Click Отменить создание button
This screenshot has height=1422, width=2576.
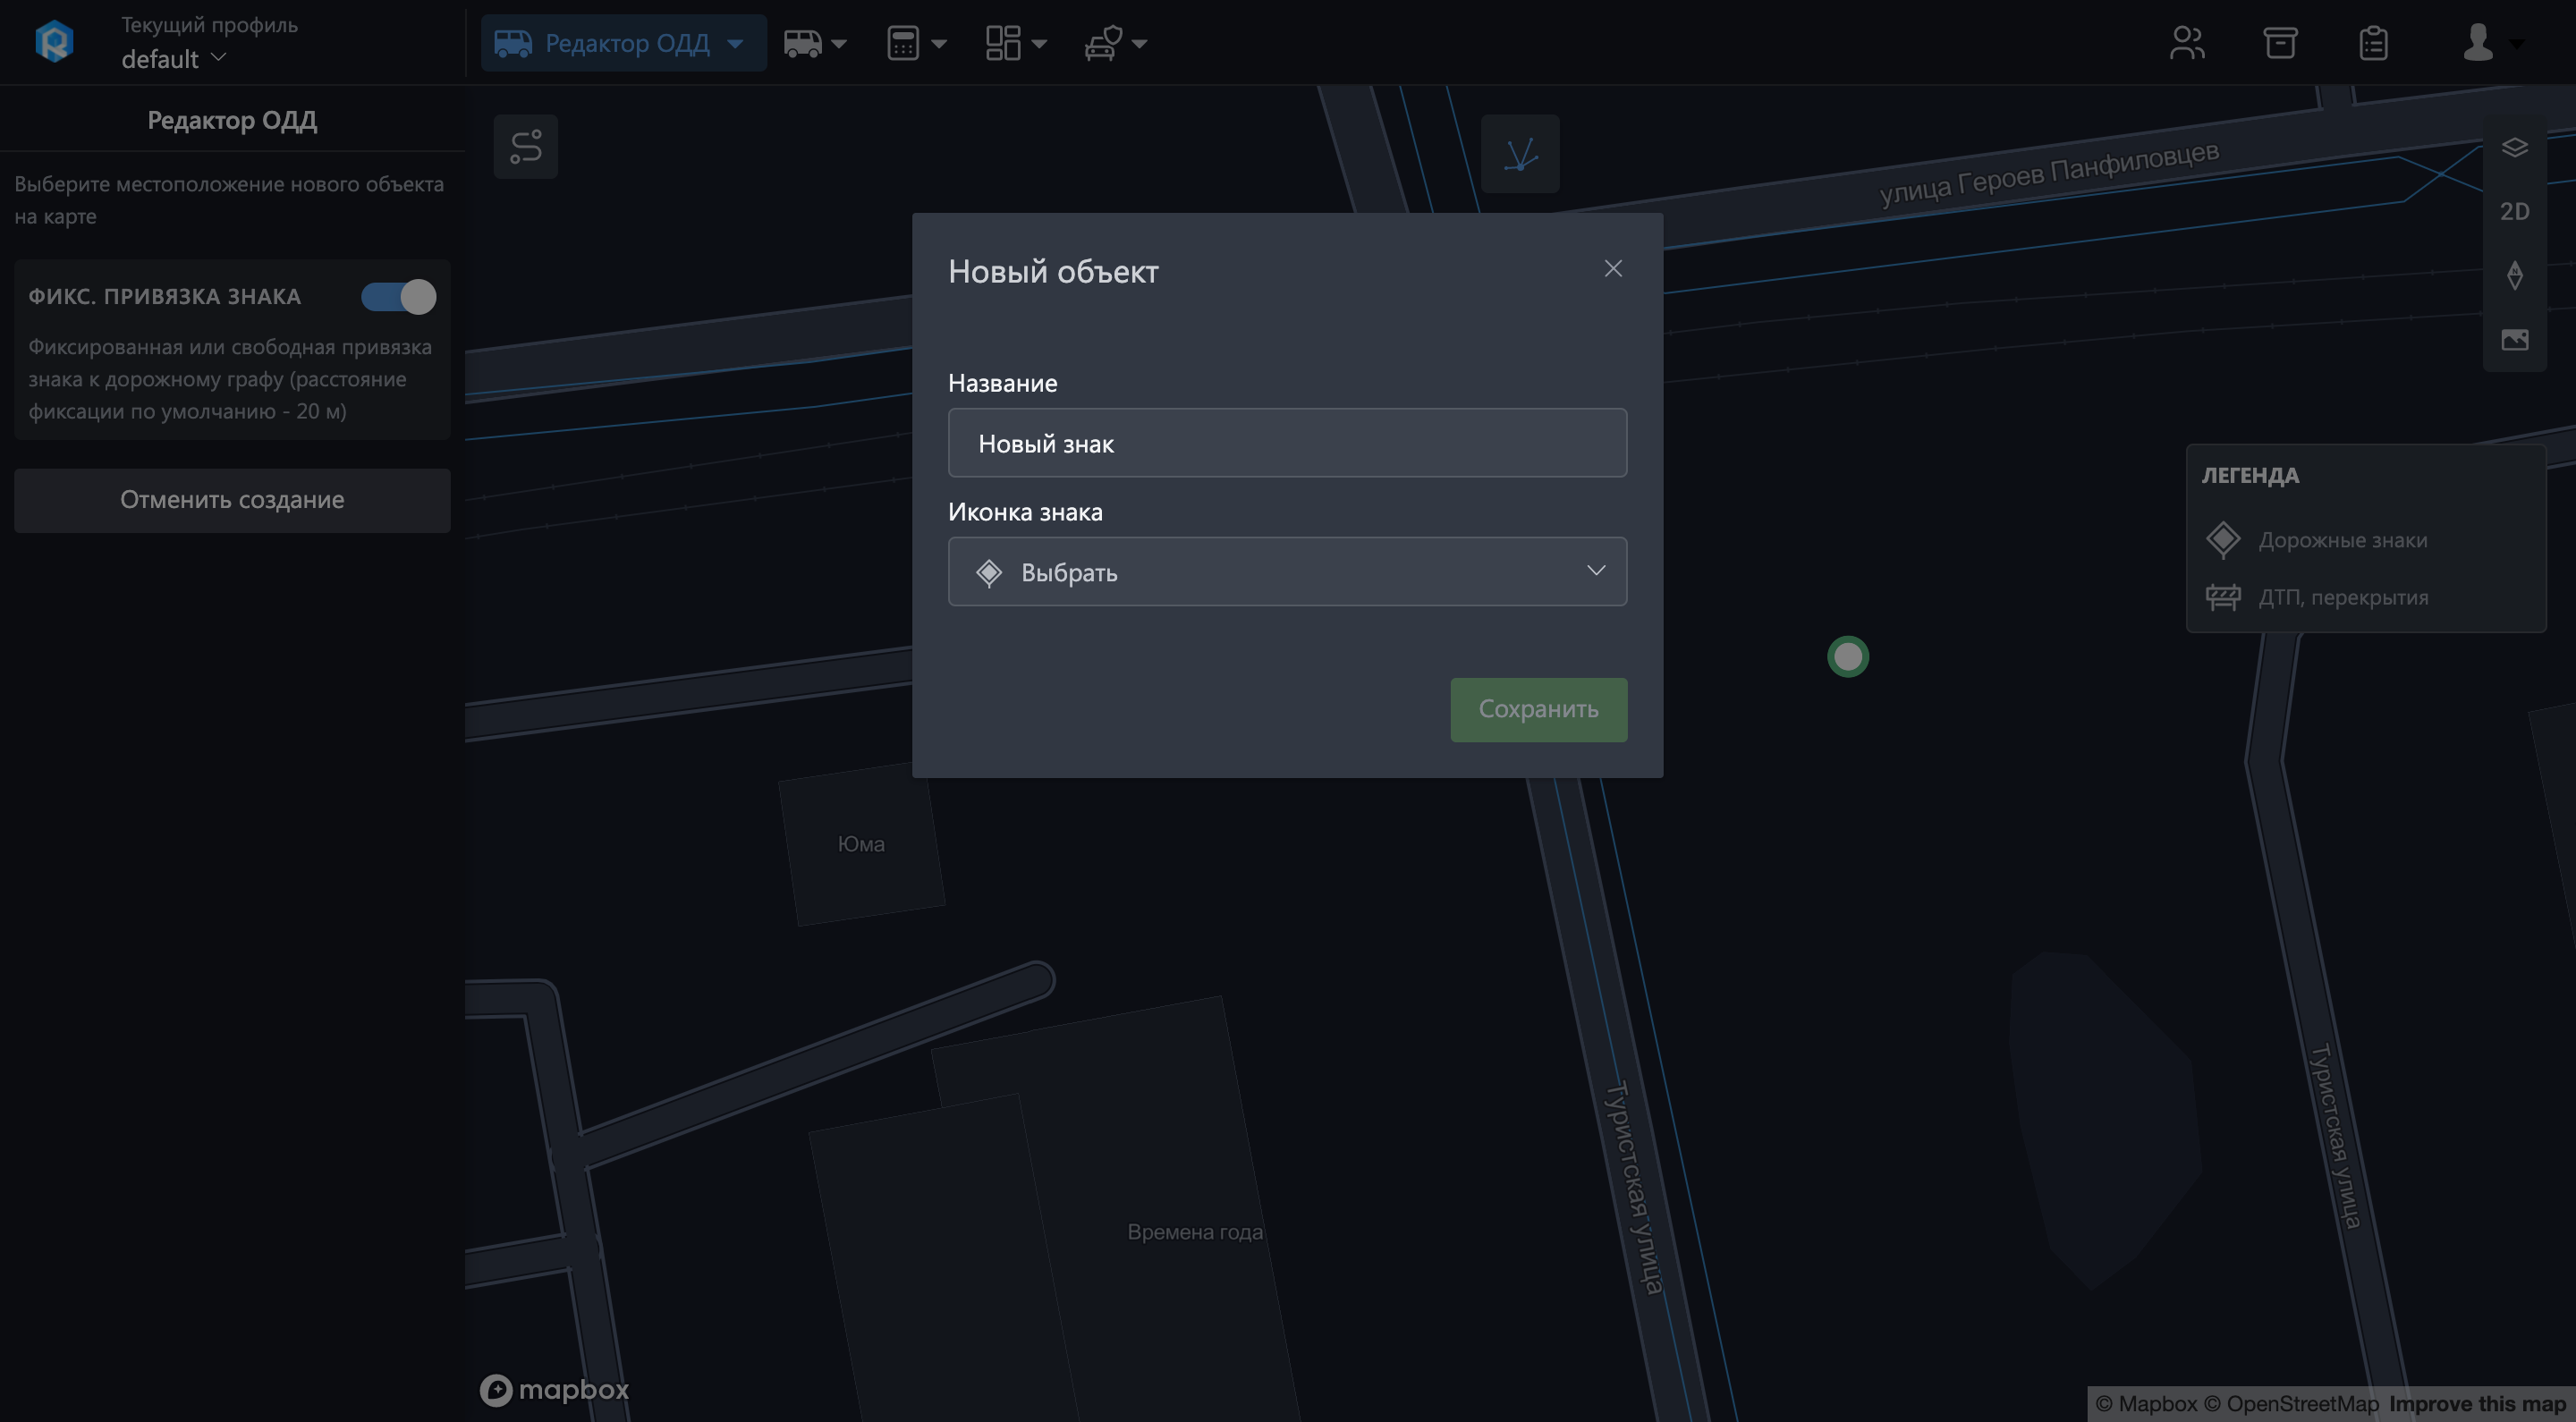pyautogui.click(x=232, y=500)
